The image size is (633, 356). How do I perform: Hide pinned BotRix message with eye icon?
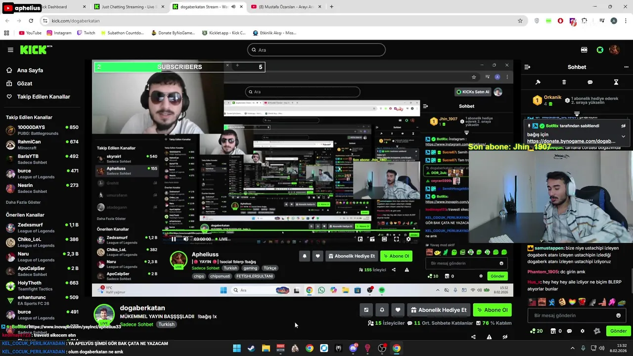[x=623, y=126]
